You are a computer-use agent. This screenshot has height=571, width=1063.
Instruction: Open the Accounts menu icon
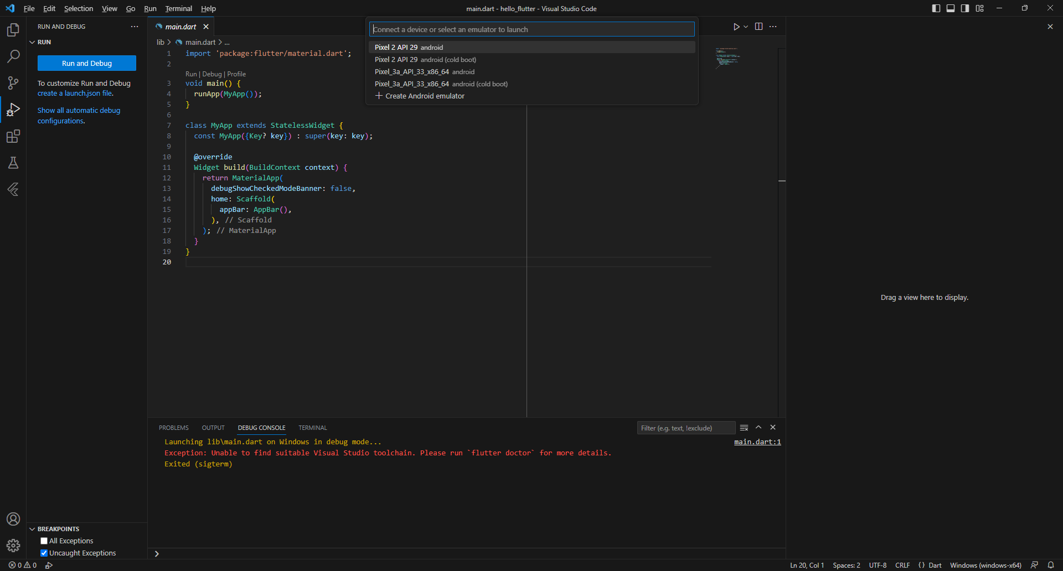pyautogui.click(x=13, y=519)
